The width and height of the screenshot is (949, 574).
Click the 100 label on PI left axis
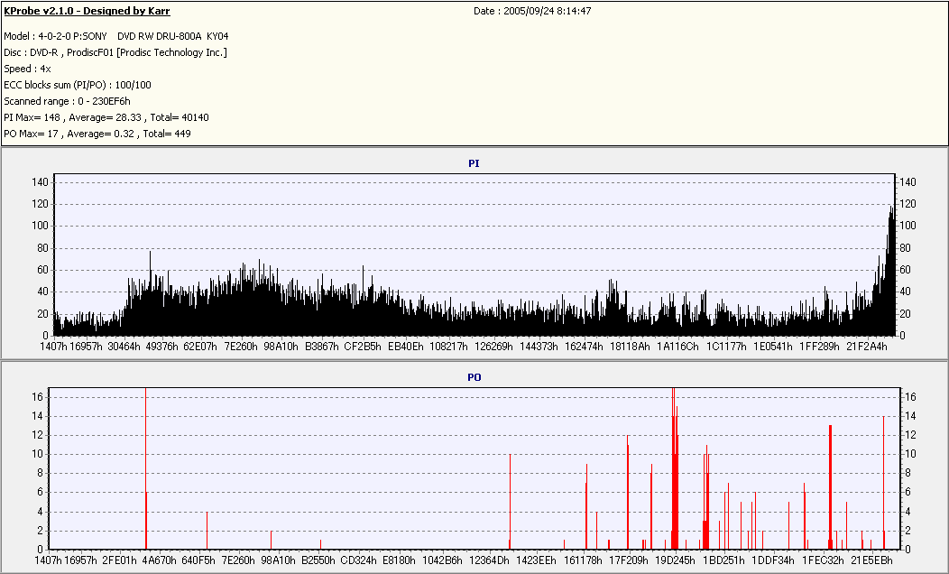[40, 226]
